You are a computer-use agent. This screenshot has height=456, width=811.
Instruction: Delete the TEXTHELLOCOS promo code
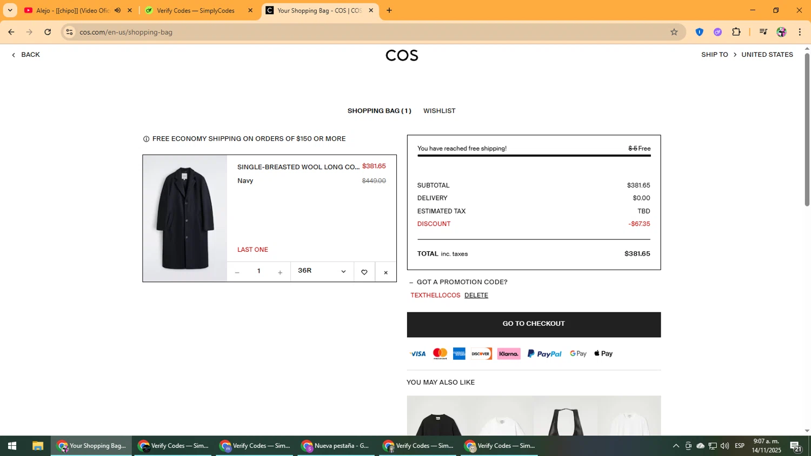[476, 295]
